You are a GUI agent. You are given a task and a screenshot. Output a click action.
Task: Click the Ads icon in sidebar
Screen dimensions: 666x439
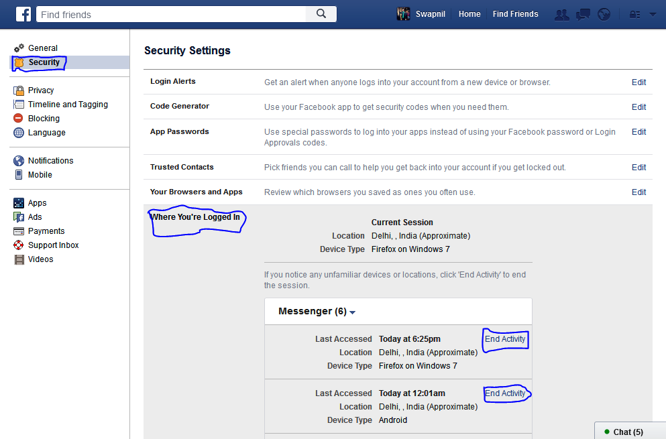19,217
